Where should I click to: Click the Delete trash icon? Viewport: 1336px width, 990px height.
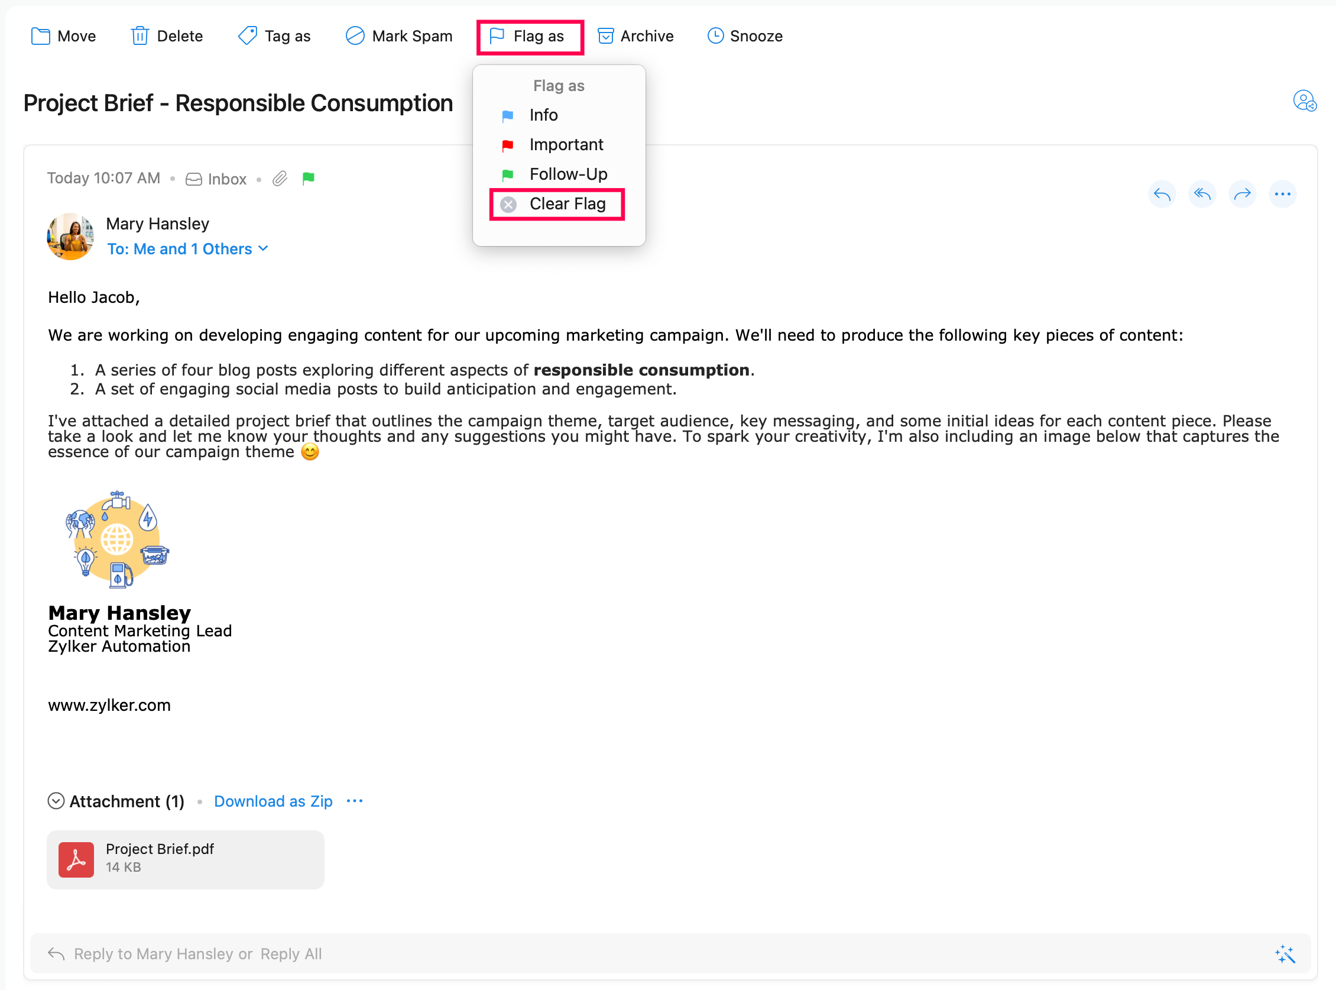coord(140,36)
